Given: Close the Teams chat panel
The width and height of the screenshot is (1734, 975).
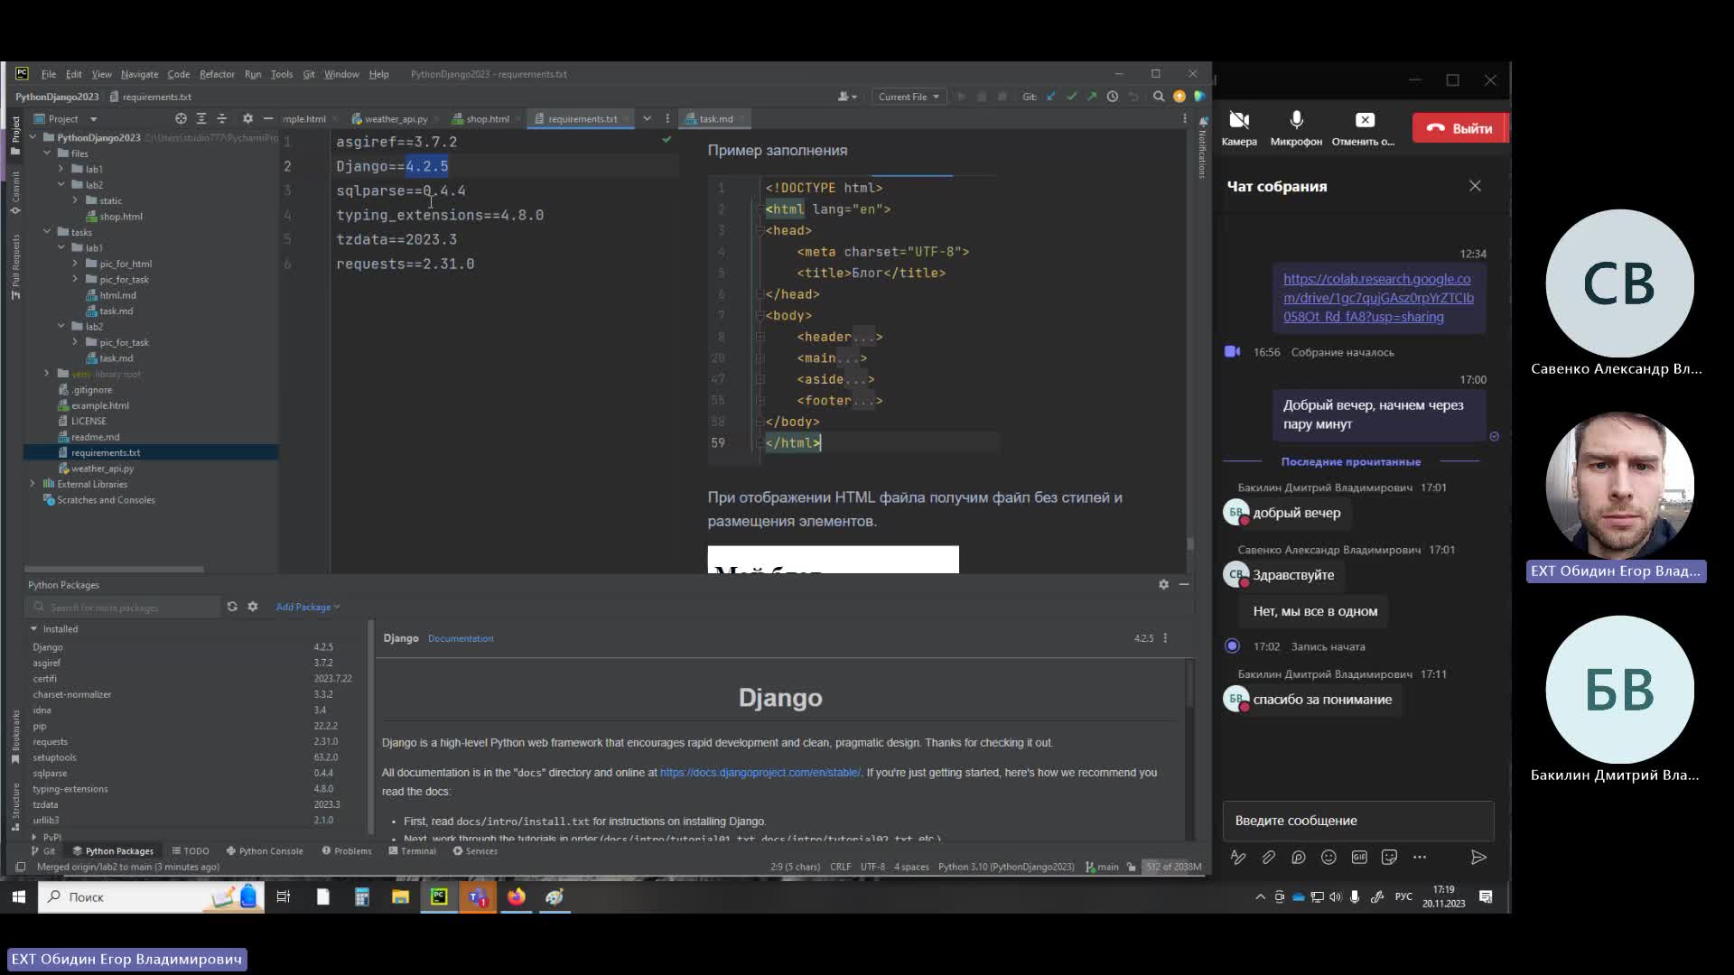Looking at the screenshot, I should pos(1475,186).
